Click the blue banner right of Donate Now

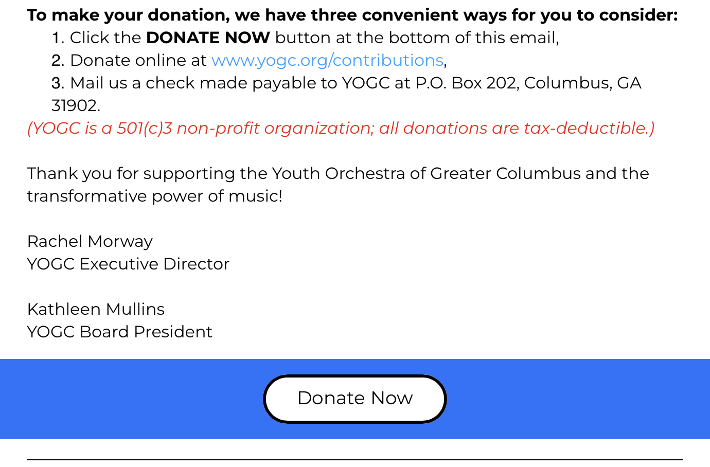[578, 399]
